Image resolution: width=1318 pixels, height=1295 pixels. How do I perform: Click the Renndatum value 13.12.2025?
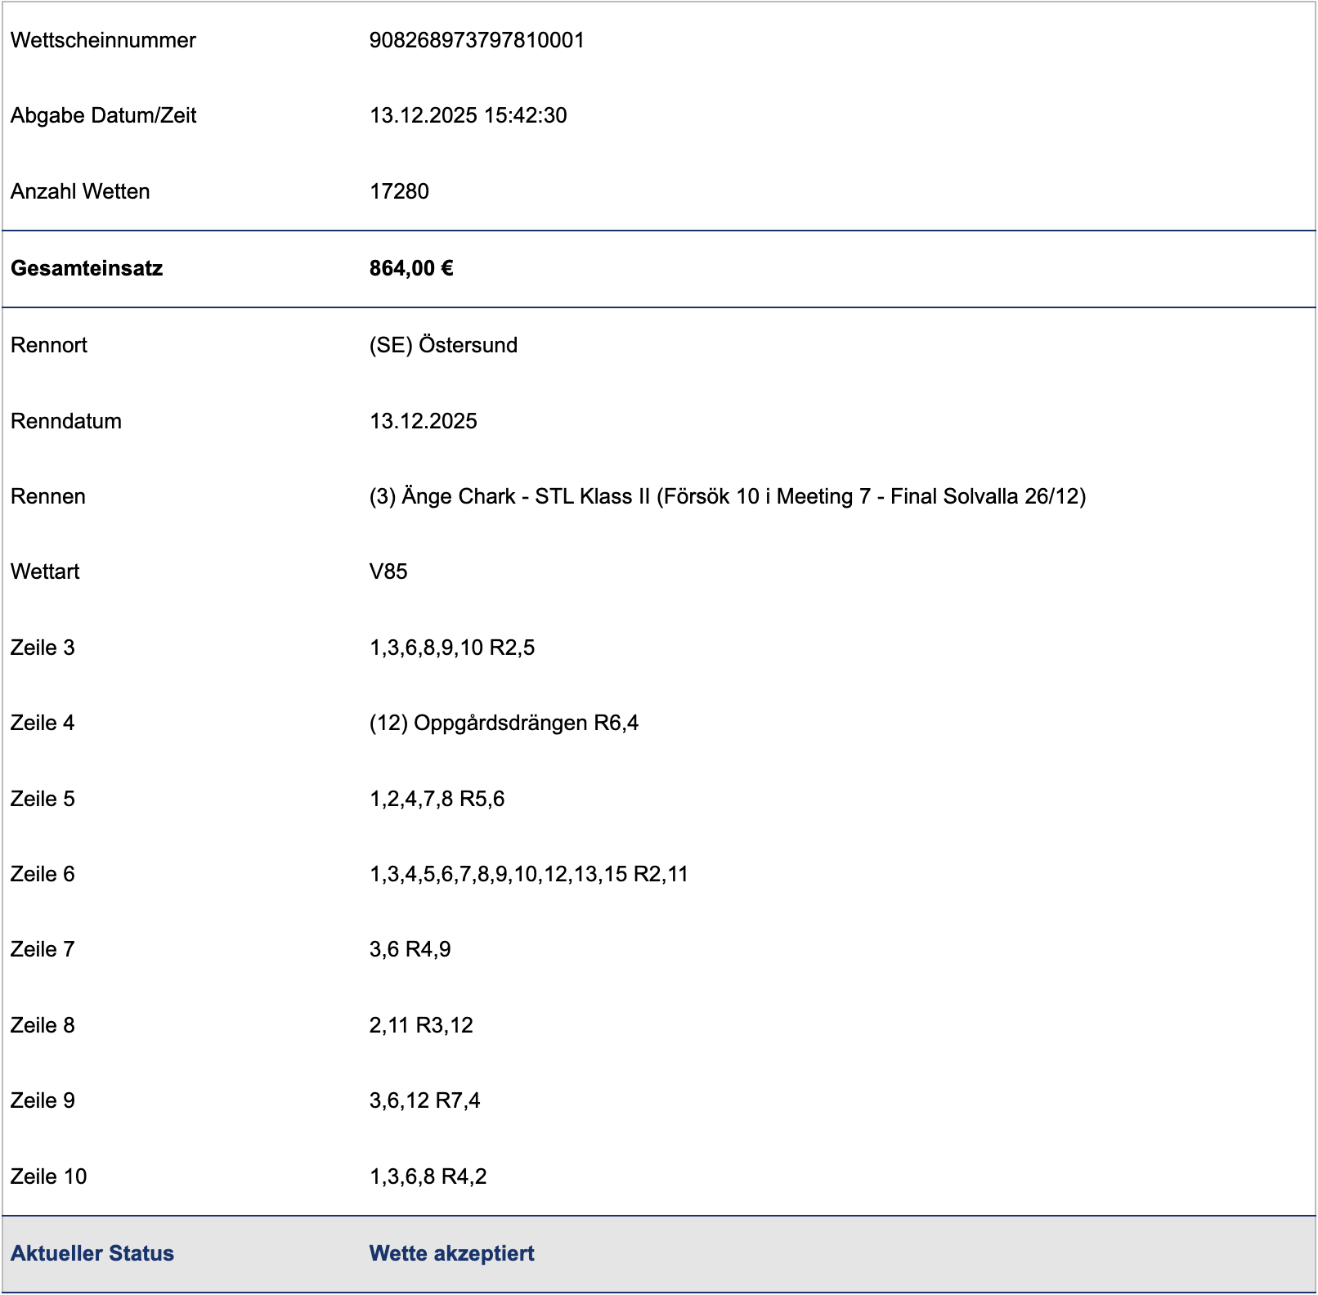pos(423,421)
